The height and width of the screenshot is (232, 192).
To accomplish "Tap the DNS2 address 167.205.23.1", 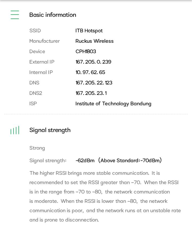I will 91,93.
